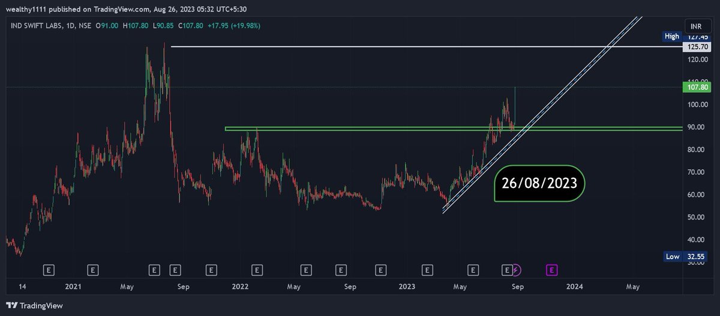Click the 2024 time axis label
Image resolution: width=720 pixels, height=316 pixels.
[575, 287]
